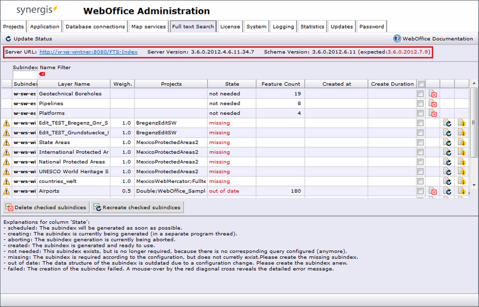
Task: Recreate the countries_welt subindex
Action: click(x=447, y=181)
